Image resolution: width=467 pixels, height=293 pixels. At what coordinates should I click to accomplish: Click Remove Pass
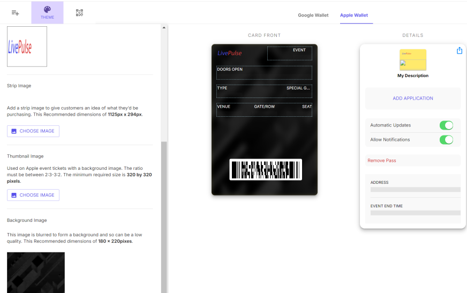tap(381, 161)
